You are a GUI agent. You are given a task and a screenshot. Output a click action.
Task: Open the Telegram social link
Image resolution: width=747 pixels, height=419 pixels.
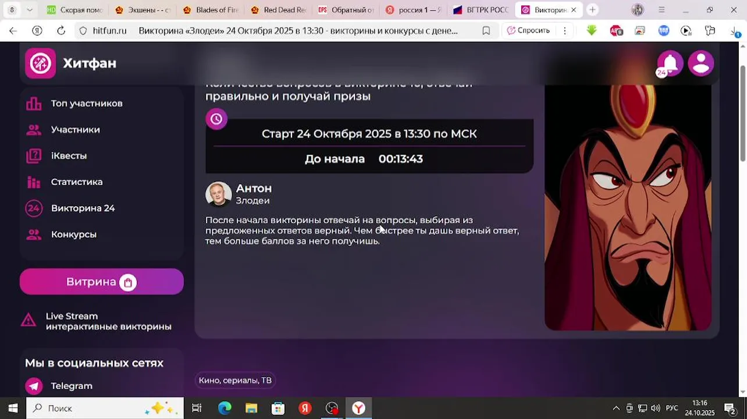[x=72, y=386]
